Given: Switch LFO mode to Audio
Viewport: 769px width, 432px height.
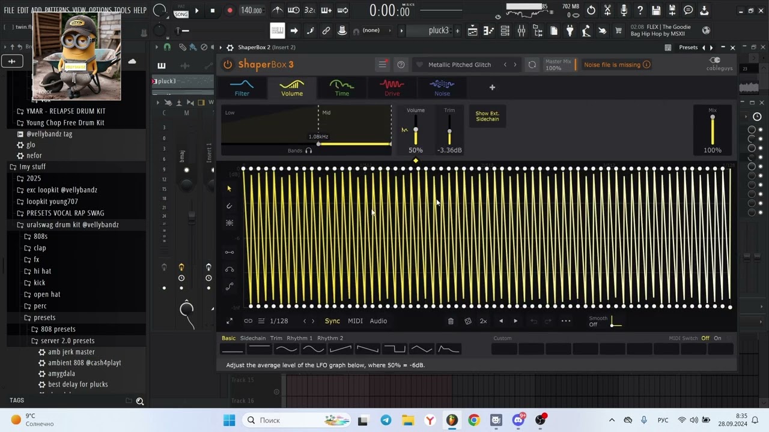Looking at the screenshot, I should (378, 321).
